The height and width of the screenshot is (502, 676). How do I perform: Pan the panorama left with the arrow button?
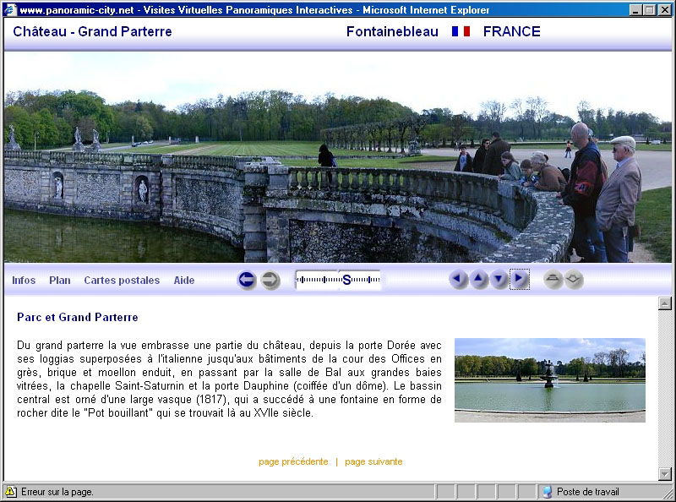point(458,280)
